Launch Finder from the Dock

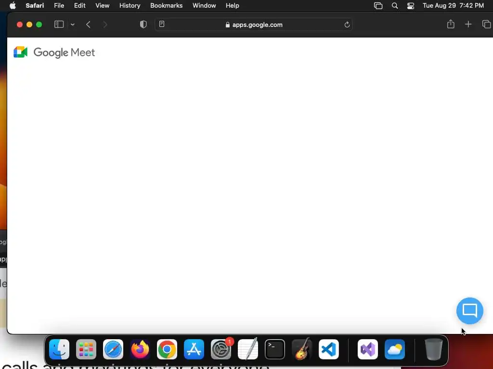pos(59,349)
